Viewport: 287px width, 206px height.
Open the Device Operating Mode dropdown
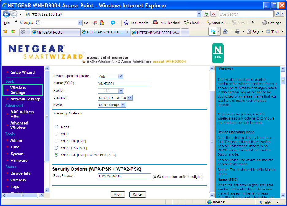pos(111,76)
